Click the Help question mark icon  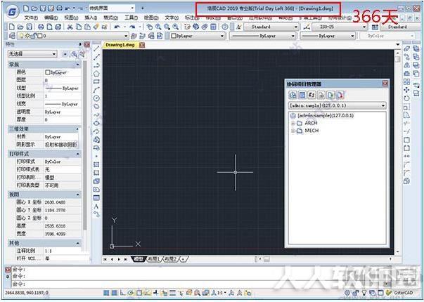[x=225, y=27]
